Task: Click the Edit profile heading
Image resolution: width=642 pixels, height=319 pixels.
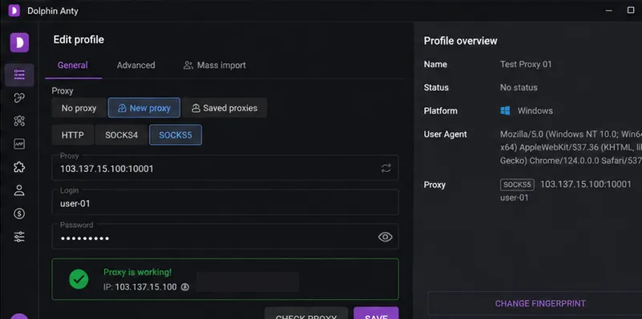Action: 79,40
